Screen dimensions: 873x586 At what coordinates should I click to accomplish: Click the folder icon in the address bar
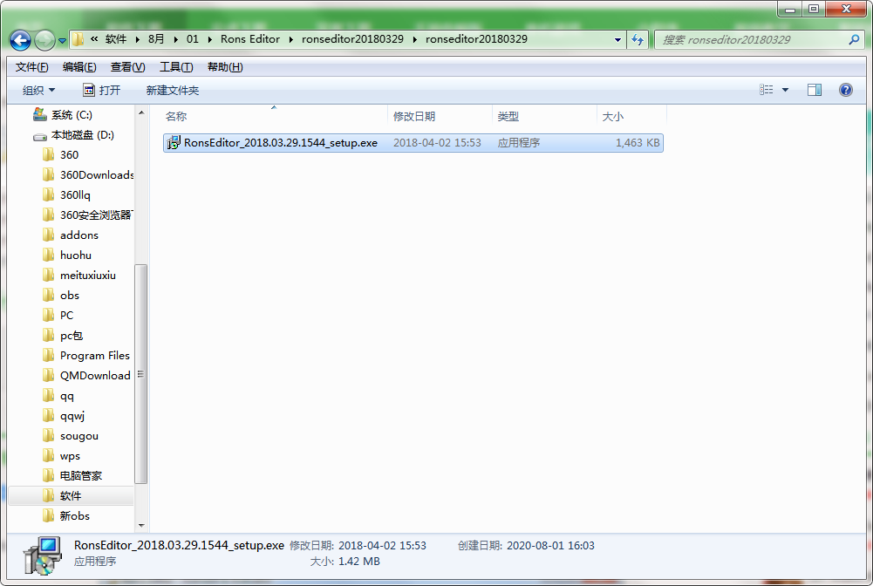pyautogui.click(x=77, y=39)
